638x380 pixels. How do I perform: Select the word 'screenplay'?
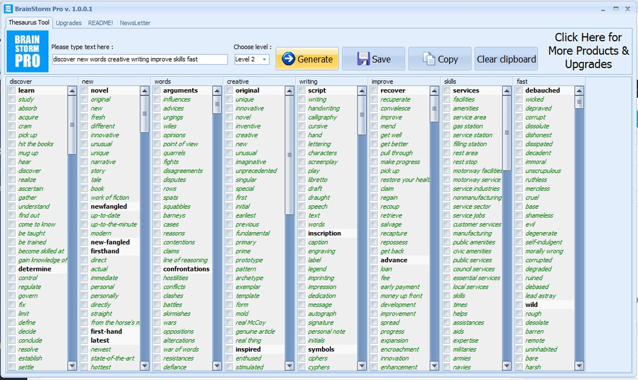pyautogui.click(x=323, y=162)
